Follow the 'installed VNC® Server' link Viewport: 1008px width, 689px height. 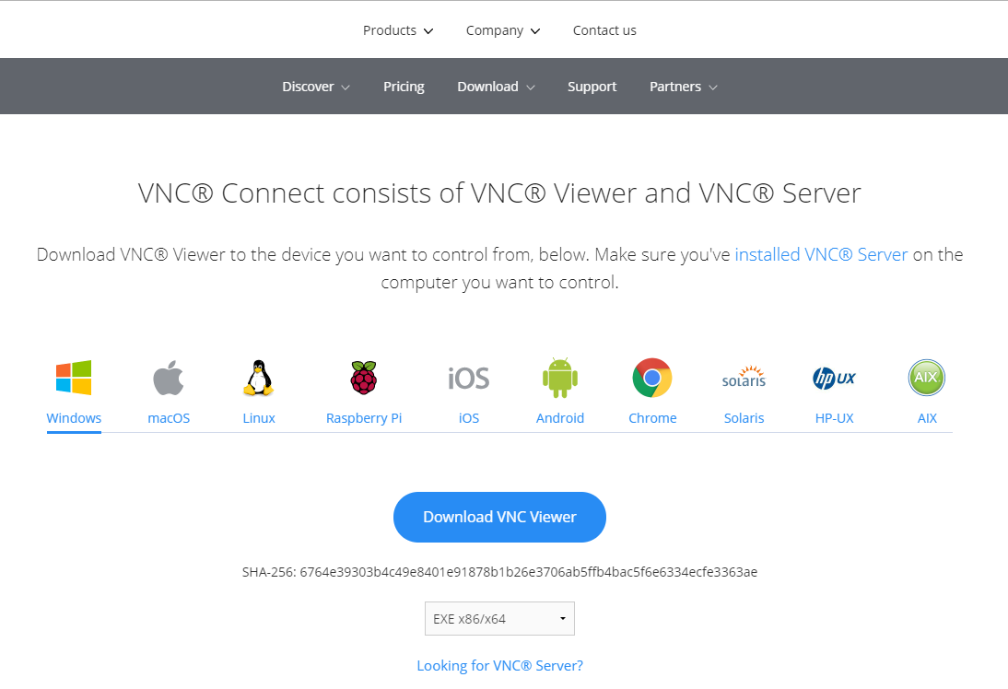(821, 254)
